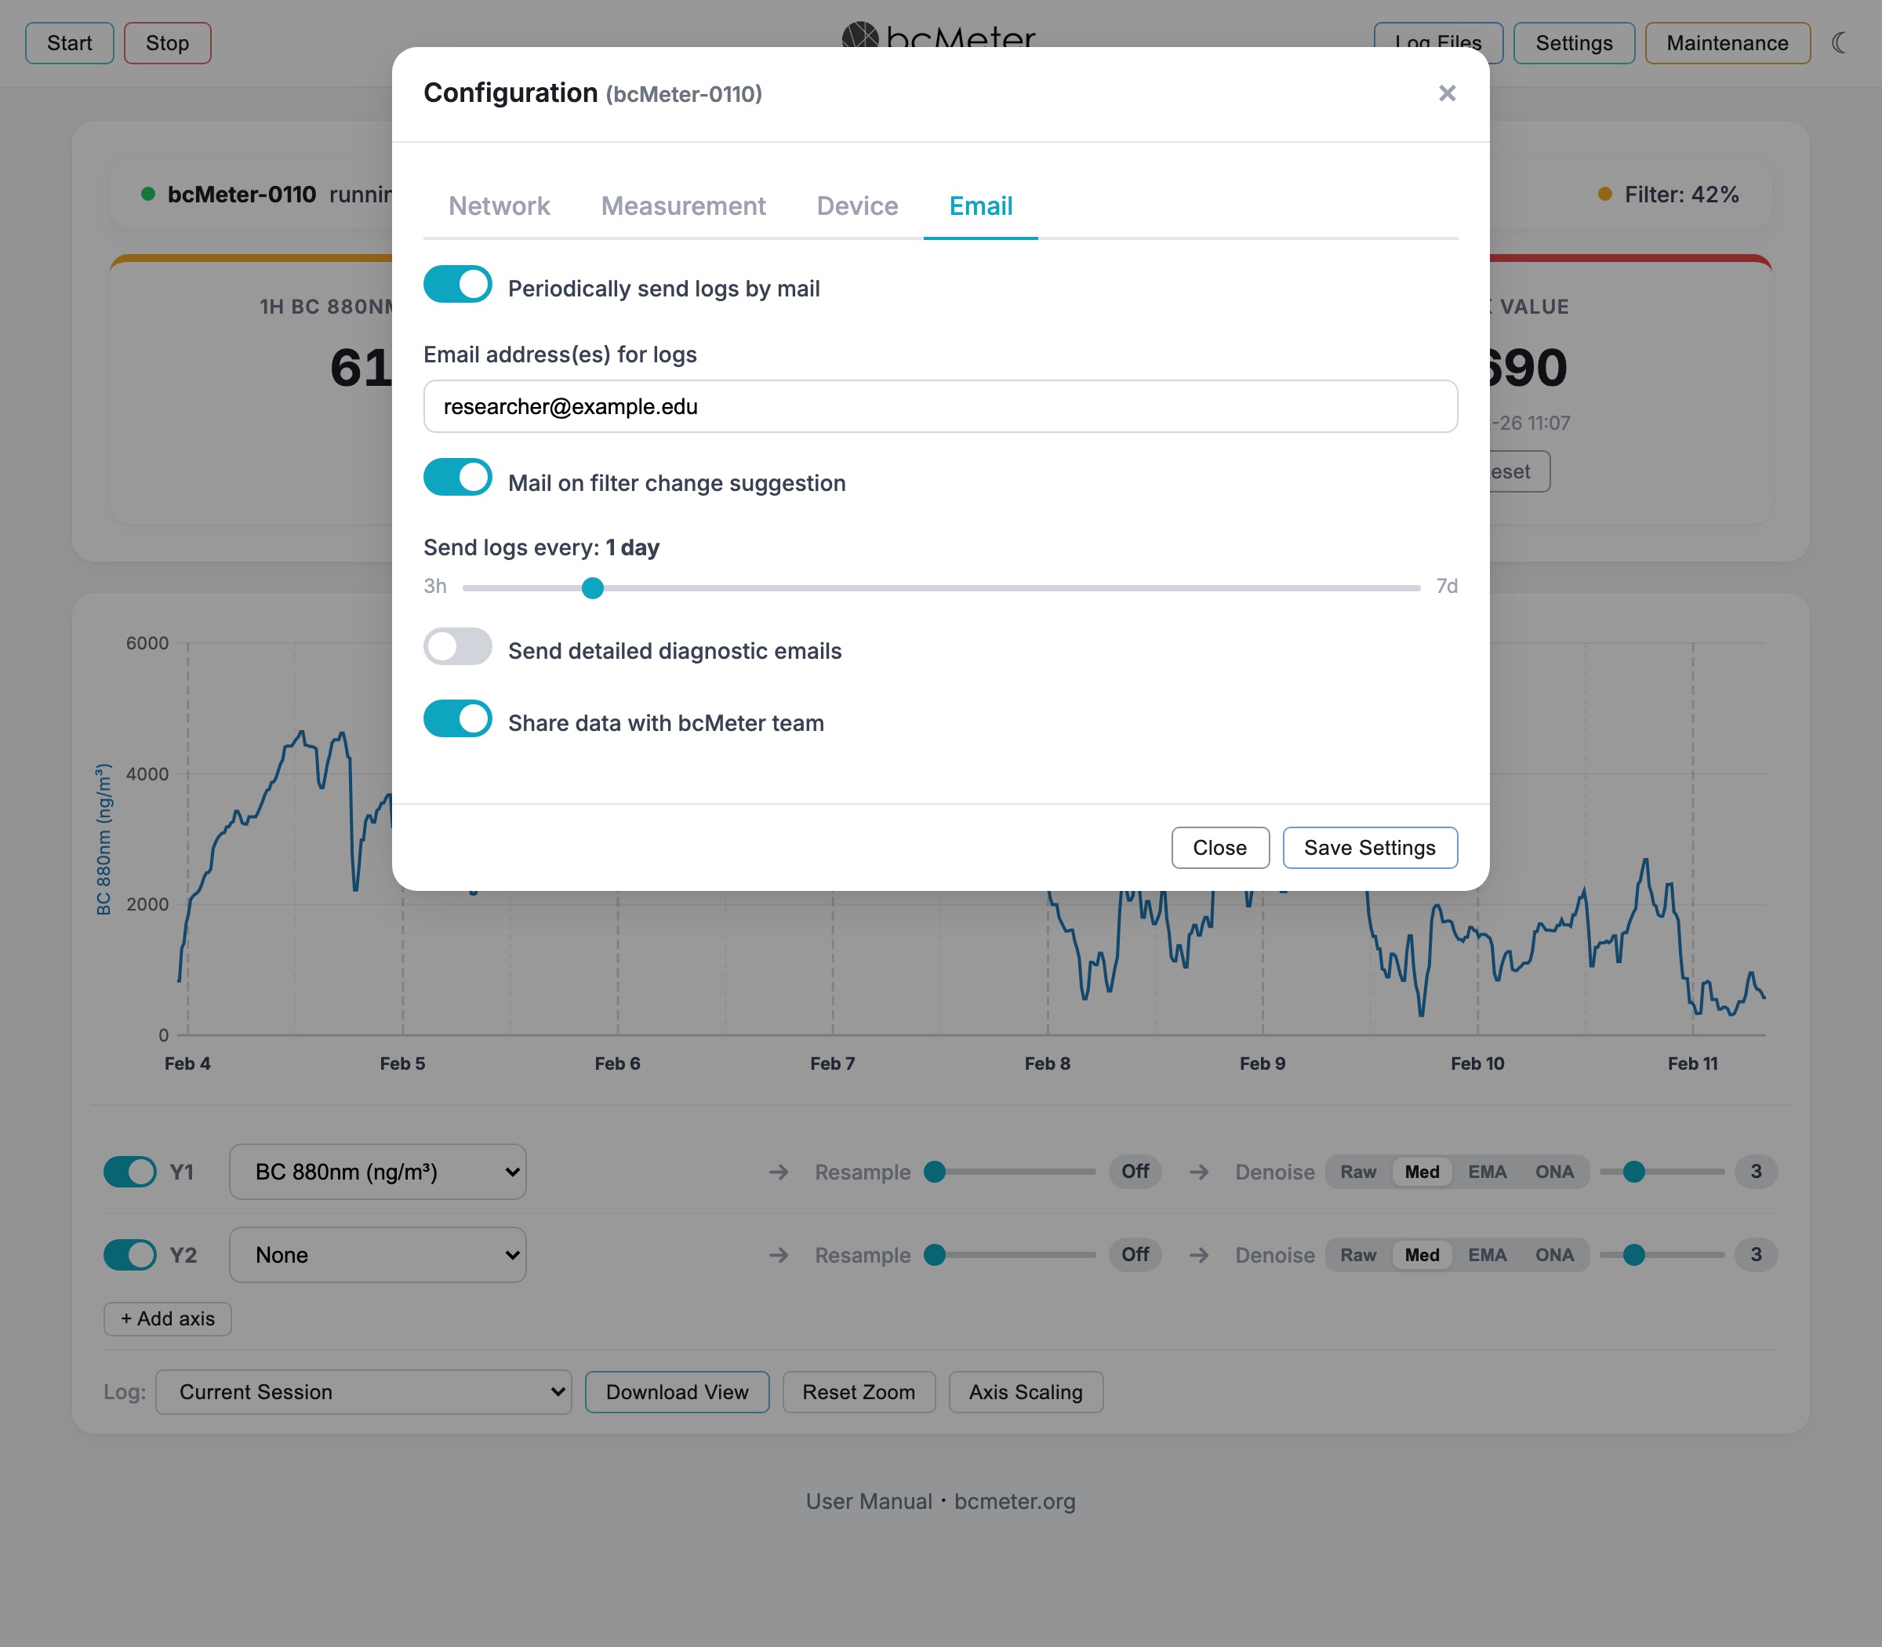The width and height of the screenshot is (1882, 1647).
Task: Turn off Share data with bcMeter team
Action: tap(458, 718)
